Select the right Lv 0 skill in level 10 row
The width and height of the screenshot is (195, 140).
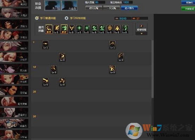pyautogui.click(x=112, y=69)
